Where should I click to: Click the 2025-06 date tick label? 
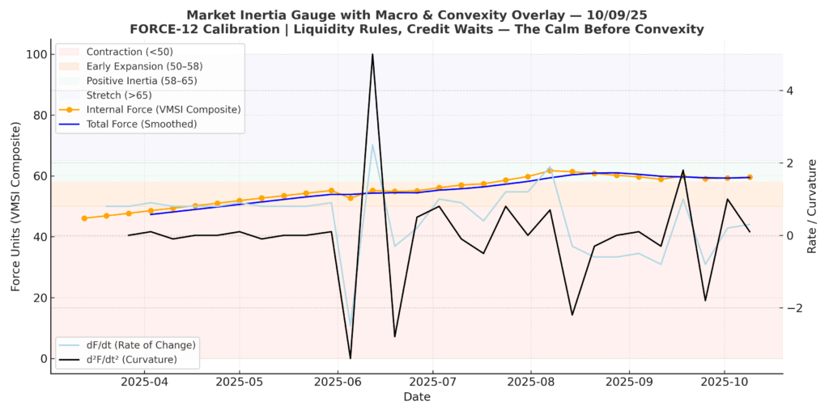pyautogui.click(x=338, y=380)
